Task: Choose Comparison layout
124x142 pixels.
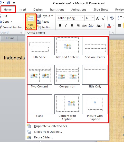Action: pos(67,77)
